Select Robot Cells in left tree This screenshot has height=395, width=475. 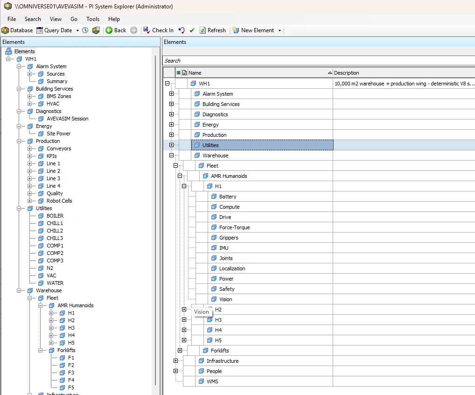point(59,201)
